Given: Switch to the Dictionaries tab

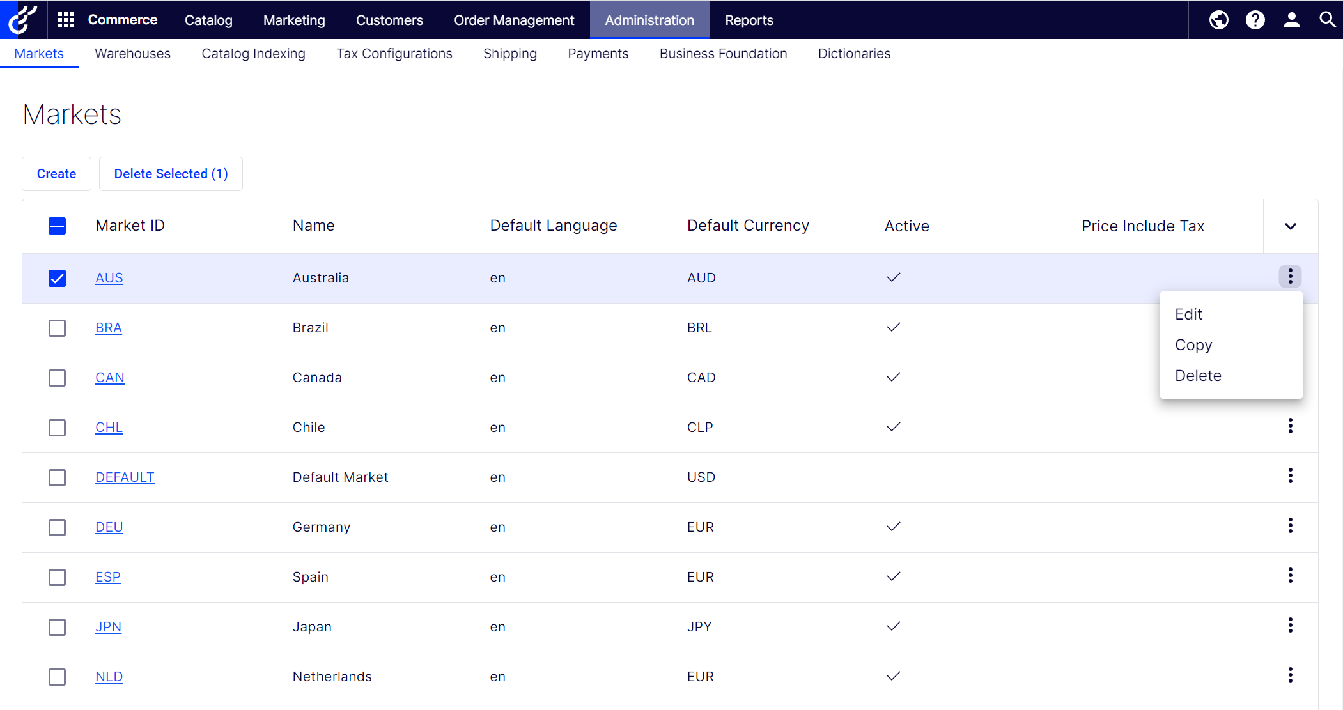Looking at the screenshot, I should (x=854, y=54).
